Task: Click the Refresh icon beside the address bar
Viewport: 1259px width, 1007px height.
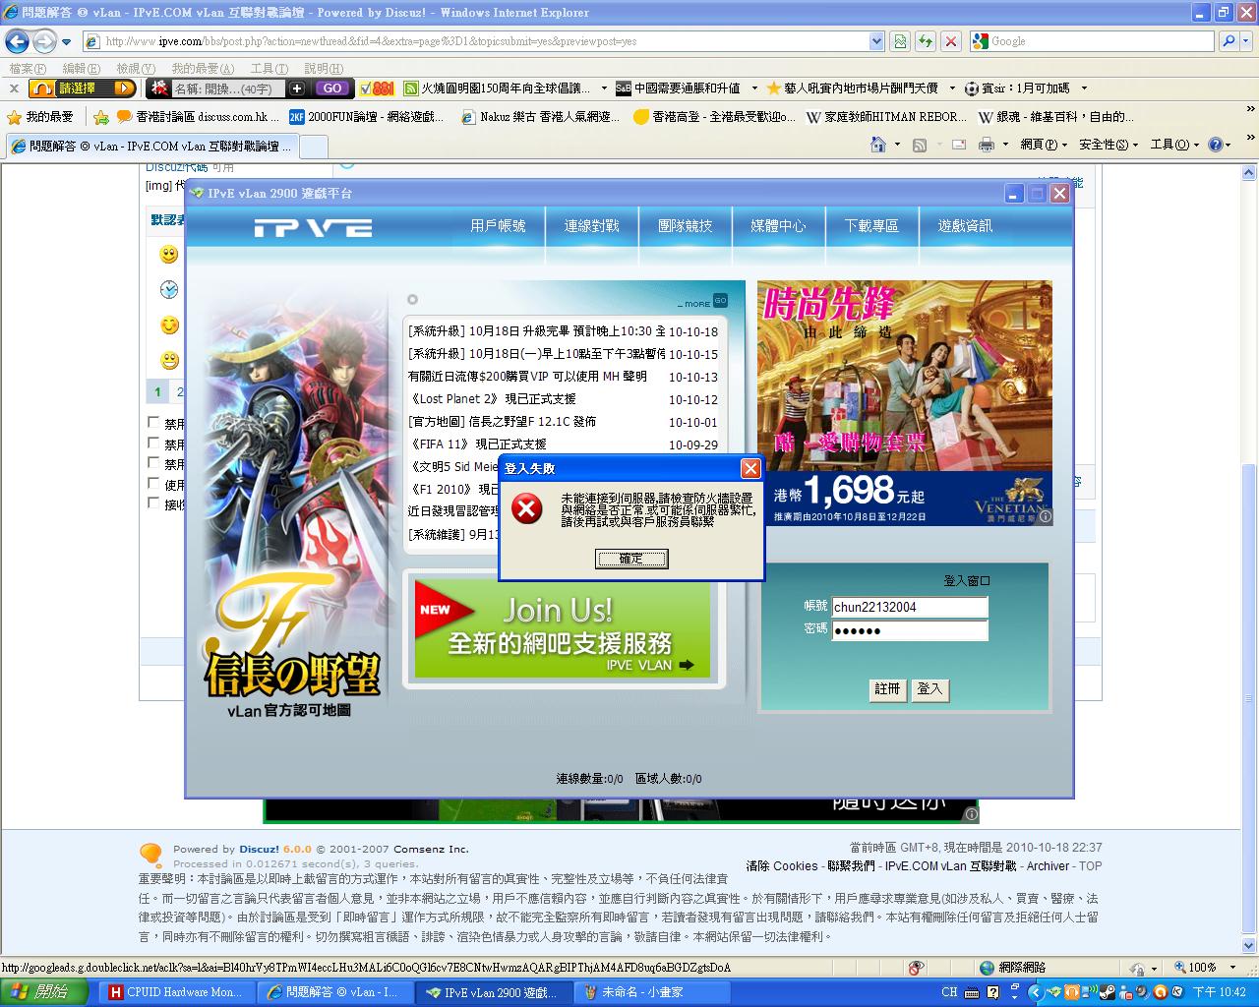Action: (x=925, y=41)
